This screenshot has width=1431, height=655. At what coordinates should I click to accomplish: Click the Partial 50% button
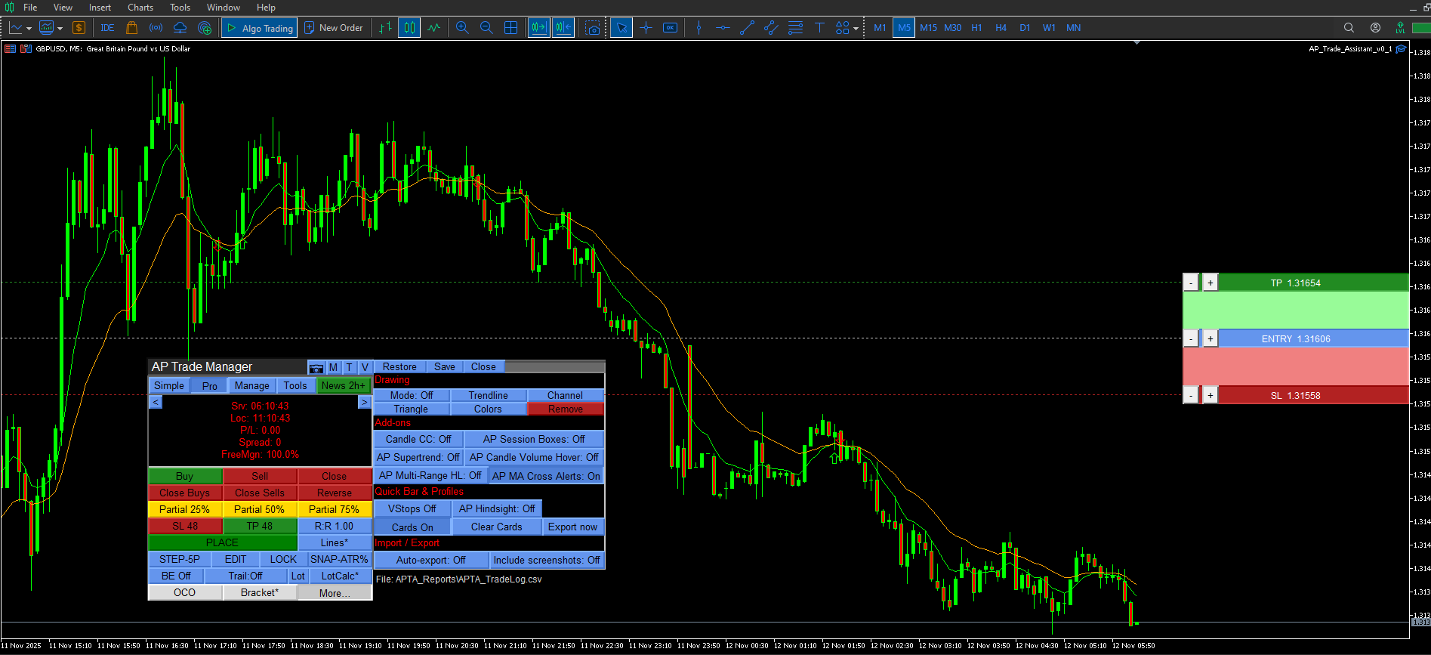click(x=259, y=509)
